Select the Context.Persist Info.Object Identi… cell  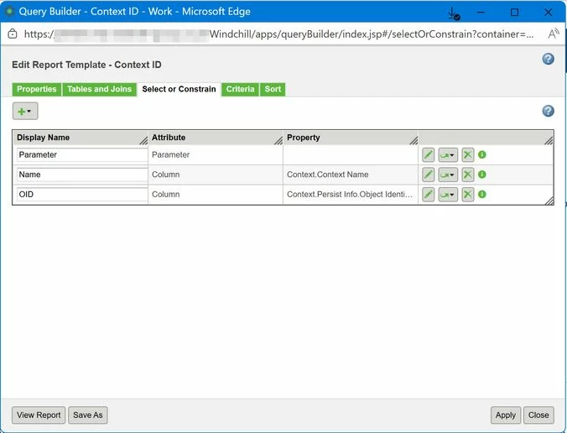point(351,194)
